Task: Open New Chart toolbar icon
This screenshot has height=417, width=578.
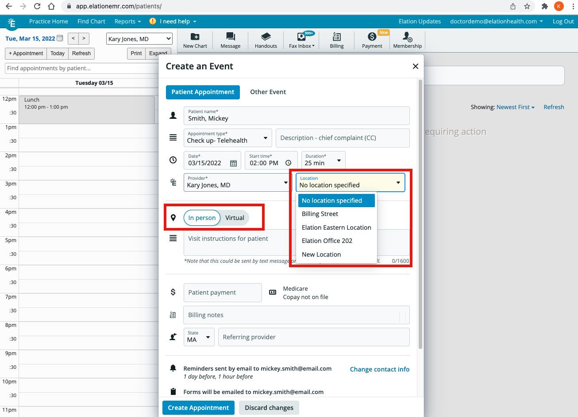Action: (195, 40)
